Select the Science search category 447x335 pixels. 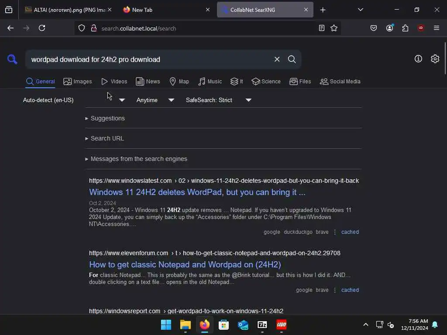(266, 82)
